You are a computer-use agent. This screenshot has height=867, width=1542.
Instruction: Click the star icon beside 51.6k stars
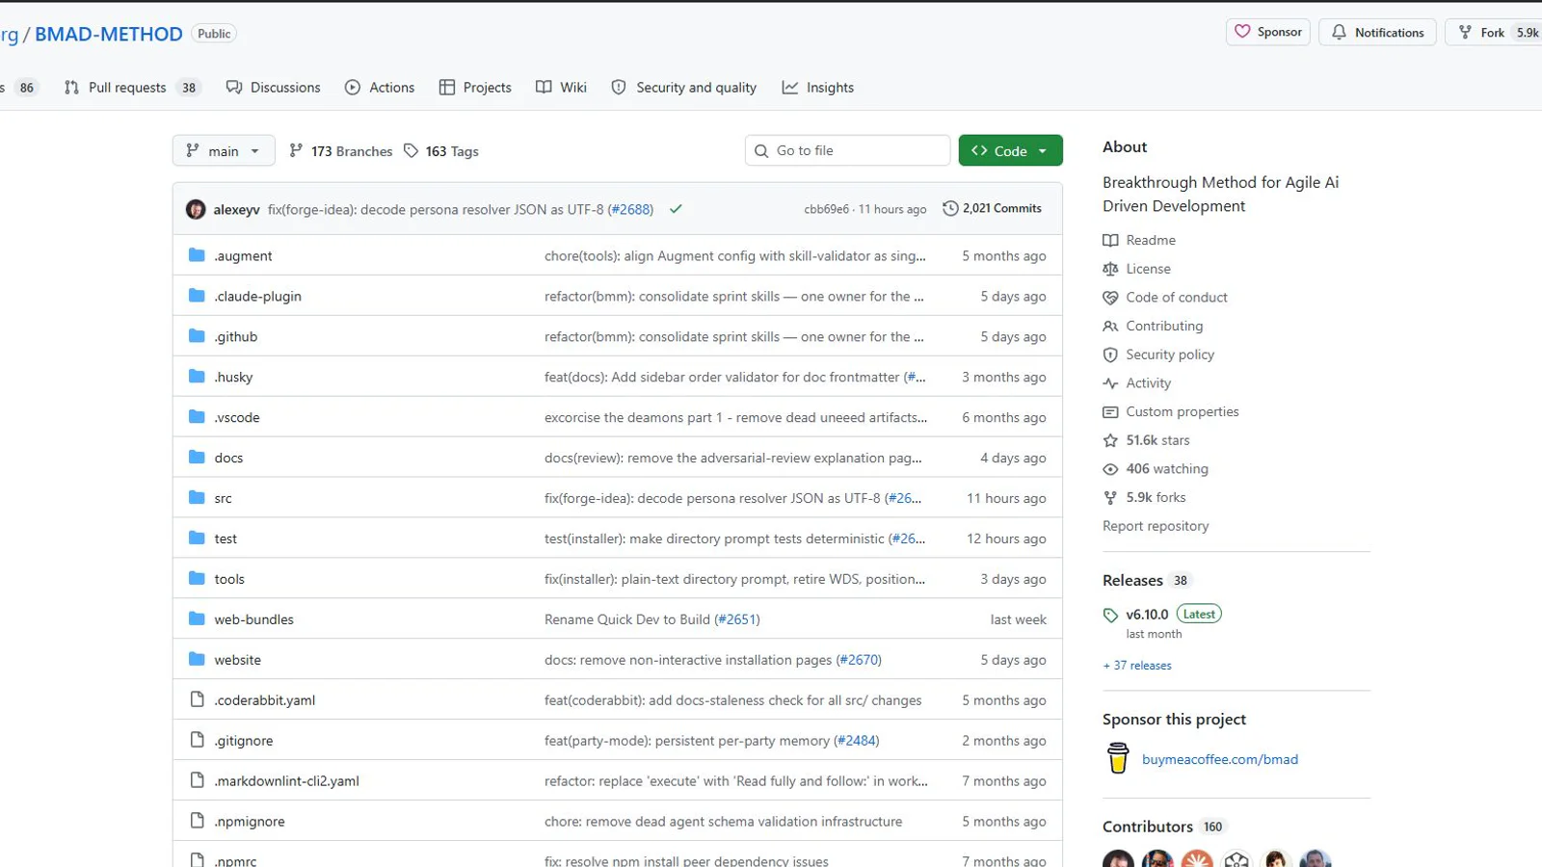pos(1110,440)
